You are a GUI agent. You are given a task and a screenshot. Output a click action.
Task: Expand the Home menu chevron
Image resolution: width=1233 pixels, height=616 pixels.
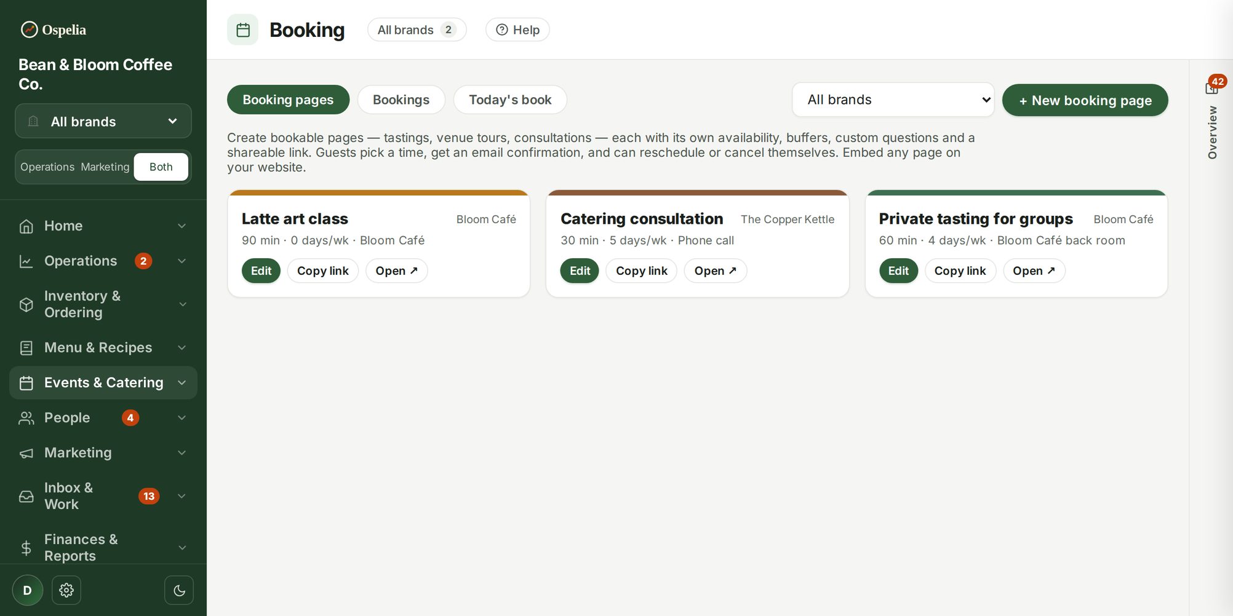[x=182, y=226]
